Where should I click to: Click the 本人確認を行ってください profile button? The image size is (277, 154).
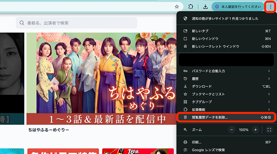pos(238,7)
